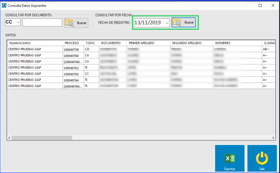280x173 pixels.
Task: Select process cell 100040762
Action: (74, 68)
